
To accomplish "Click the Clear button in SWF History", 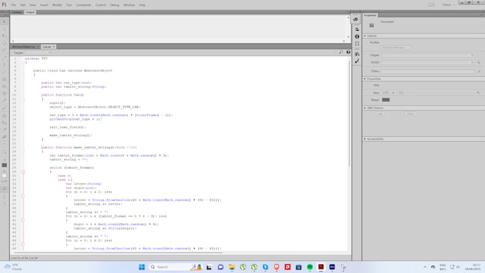I will point(410,114).
